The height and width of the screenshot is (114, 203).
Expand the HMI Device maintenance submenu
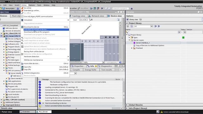pyautogui.click(x=68, y=60)
